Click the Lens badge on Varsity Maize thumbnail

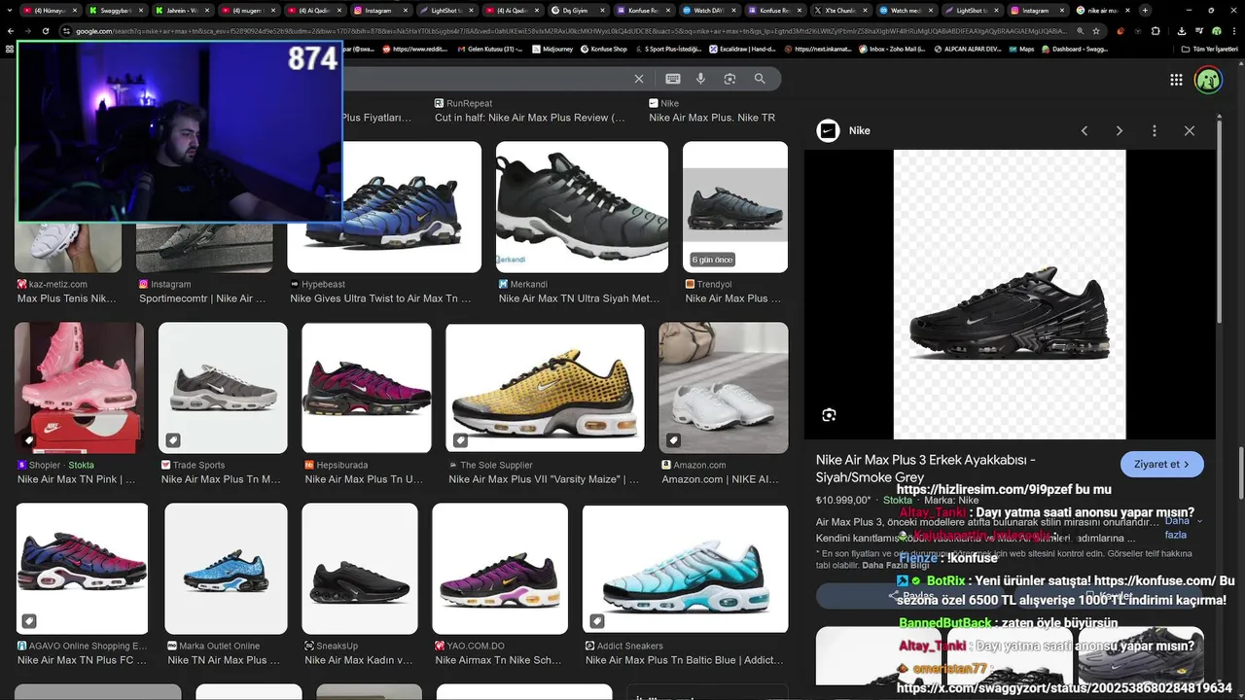tap(460, 440)
